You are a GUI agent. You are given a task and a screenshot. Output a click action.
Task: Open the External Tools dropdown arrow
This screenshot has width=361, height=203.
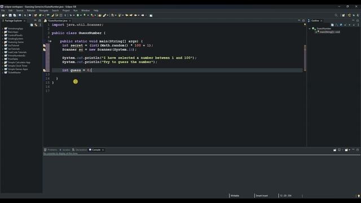[95, 15]
